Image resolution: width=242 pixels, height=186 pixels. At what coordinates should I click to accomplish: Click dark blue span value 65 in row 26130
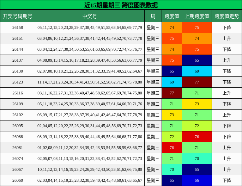click(x=172, y=71)
